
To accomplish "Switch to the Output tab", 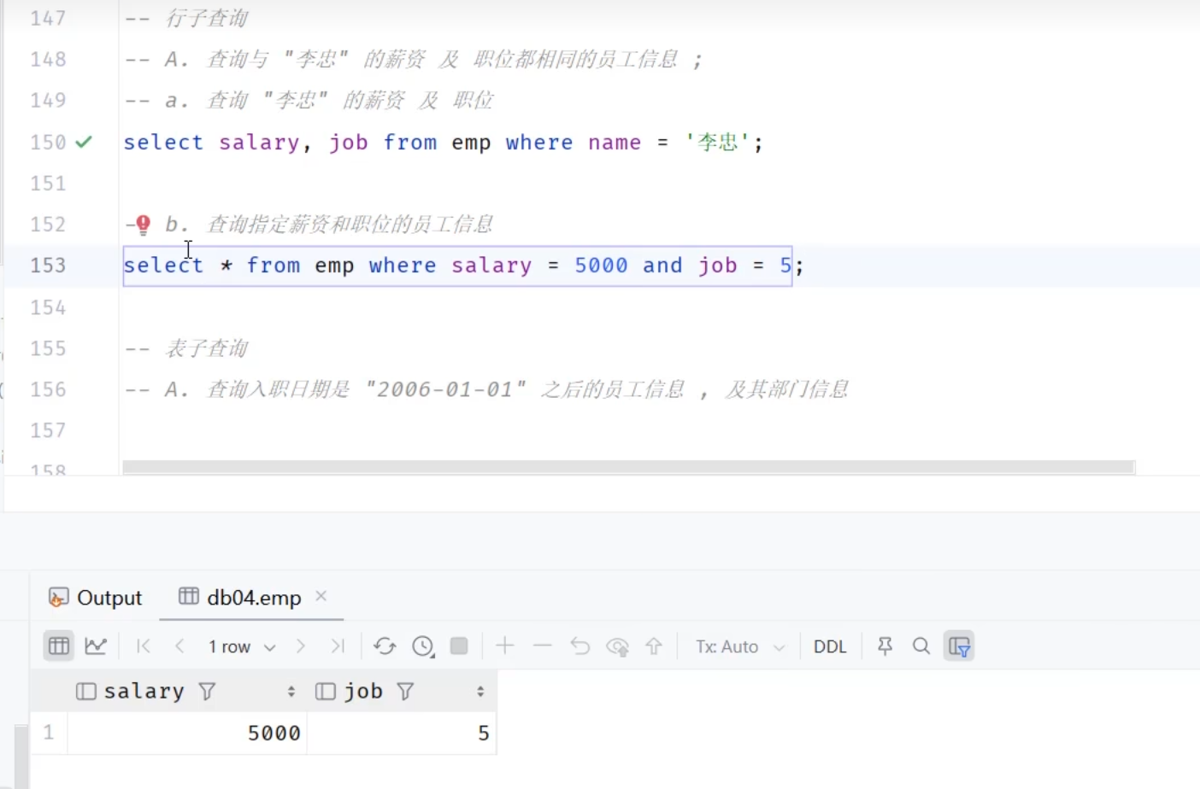I will click(x=96, y=598).
